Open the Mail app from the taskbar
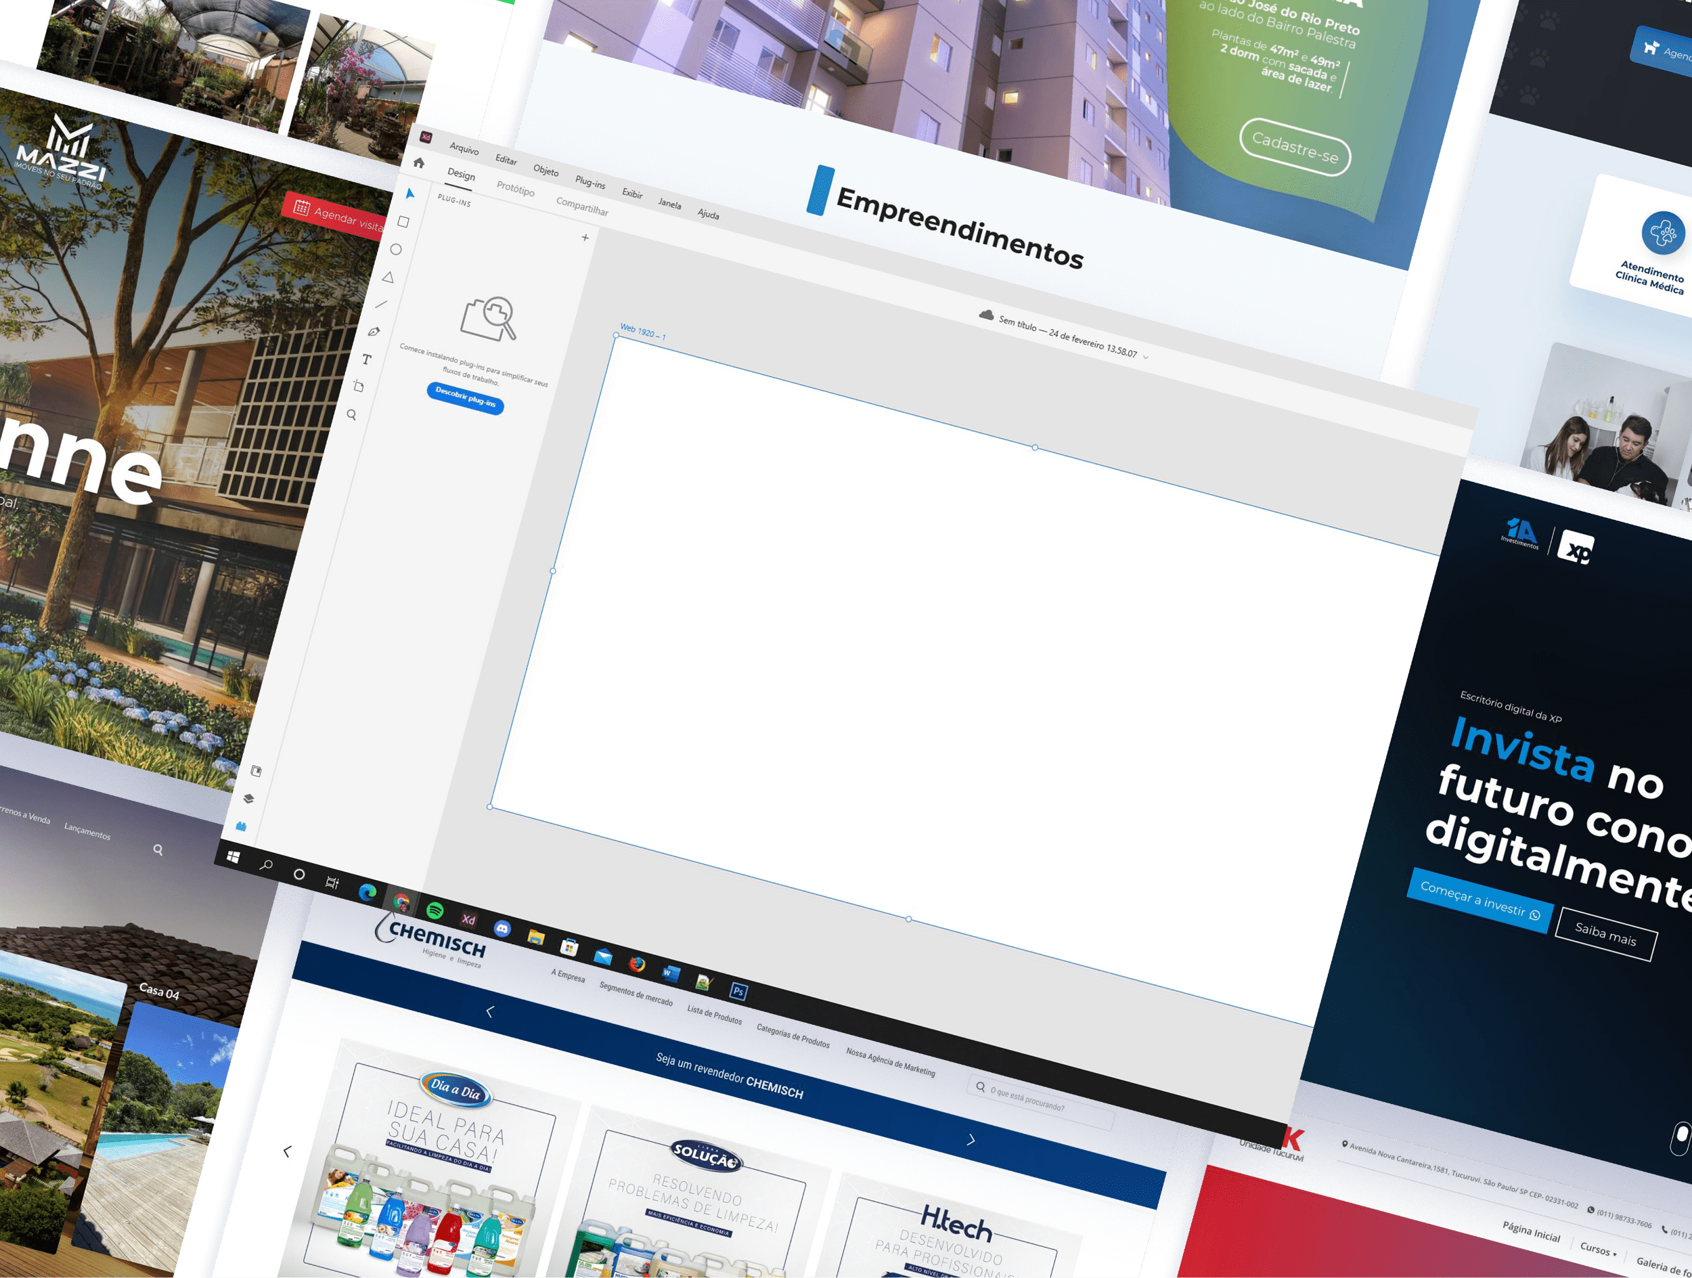This screenshot has height=1278, width=1692. [603, 956]
